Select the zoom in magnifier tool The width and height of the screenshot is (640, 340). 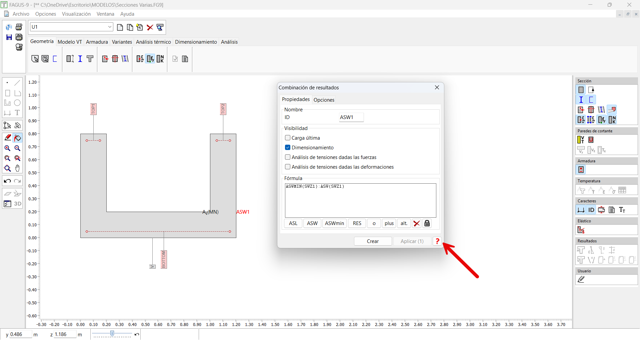7,148
